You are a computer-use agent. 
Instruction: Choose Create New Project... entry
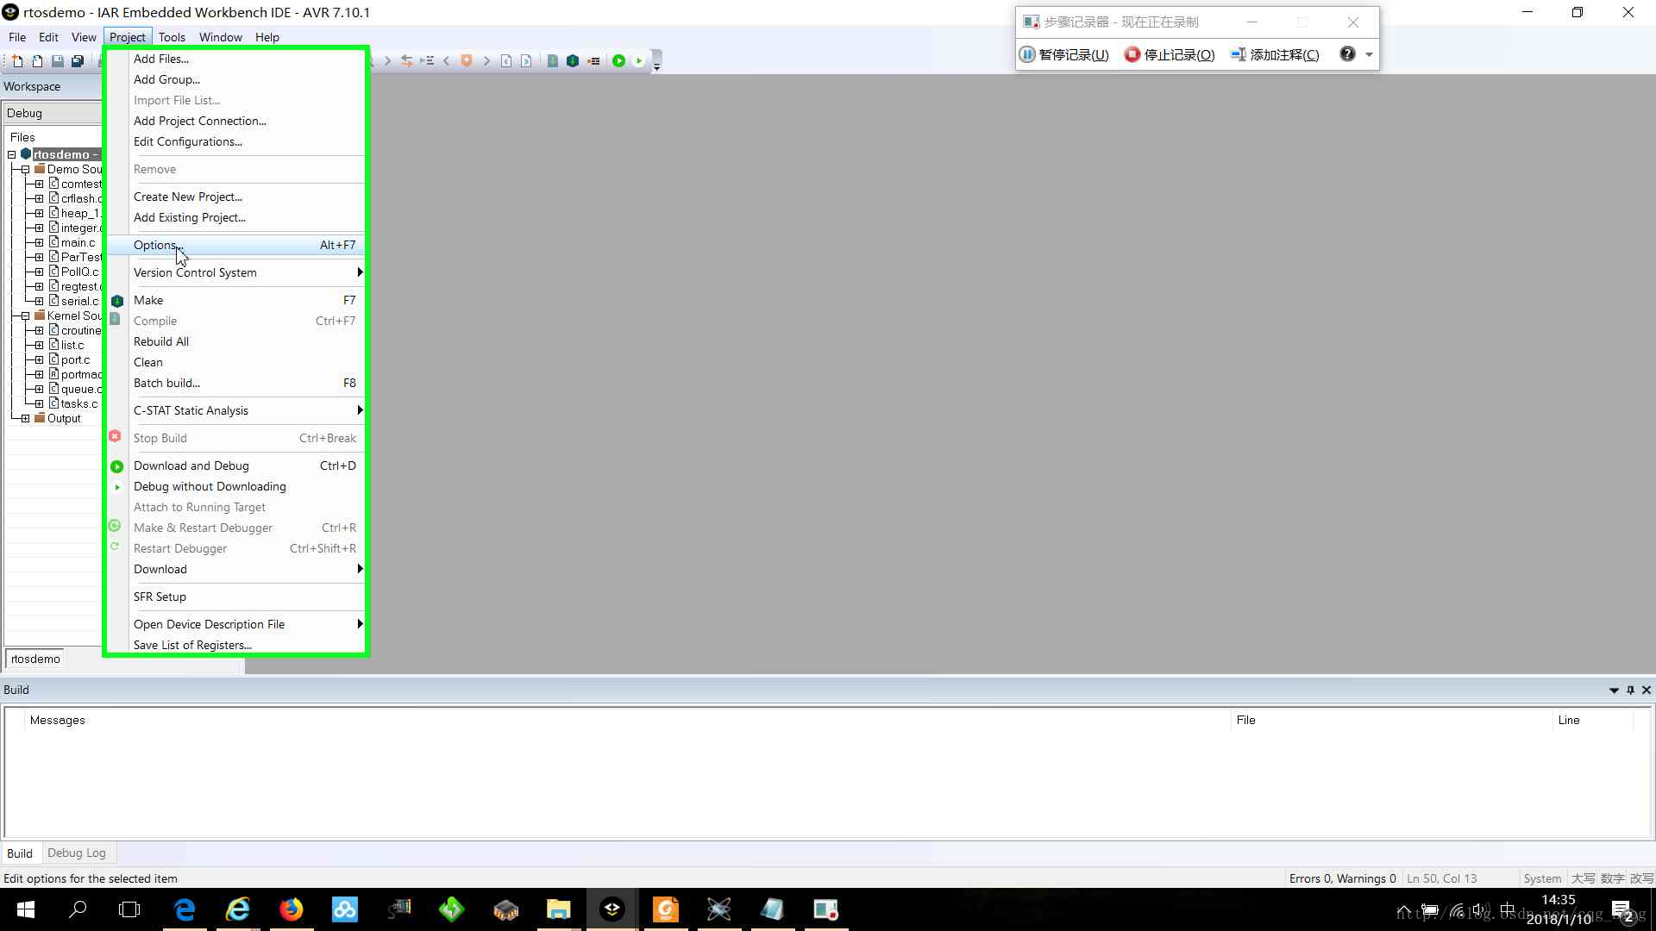tap(235, 197)
